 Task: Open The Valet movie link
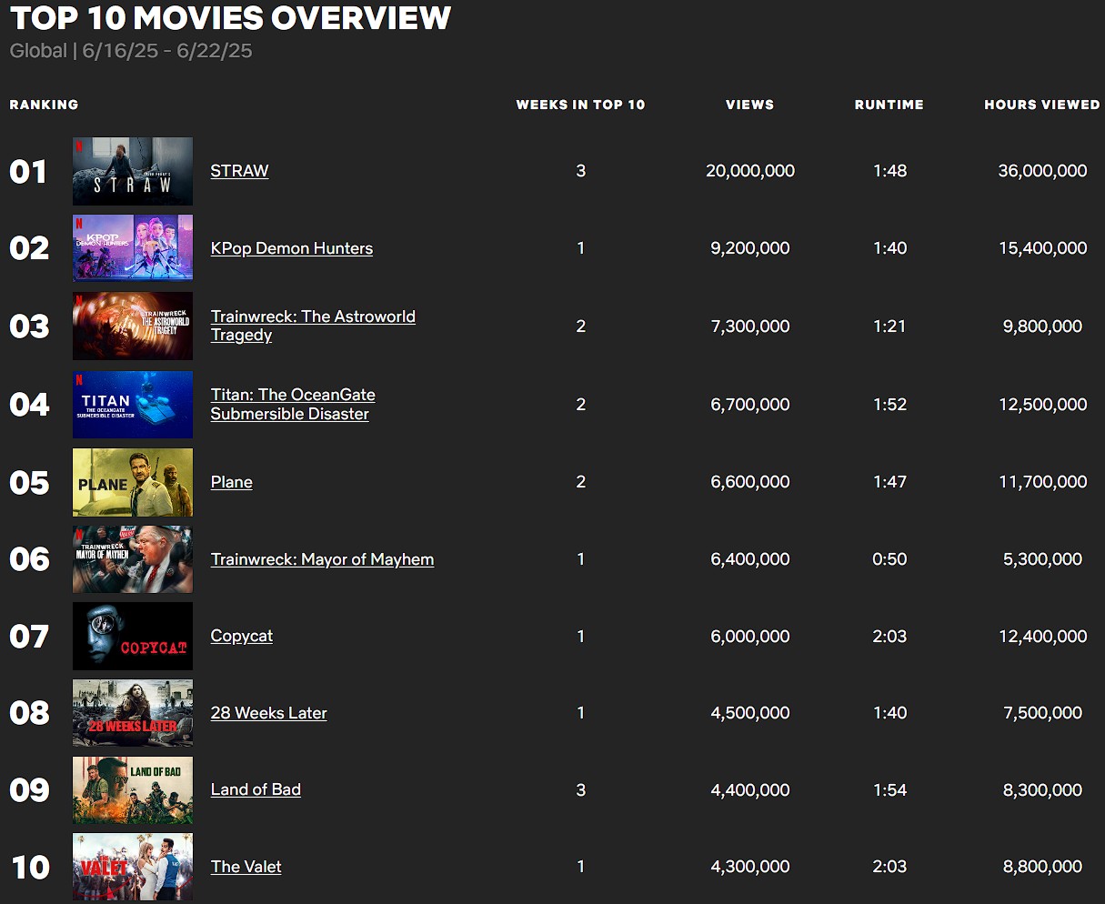click(x=246, y=867)
